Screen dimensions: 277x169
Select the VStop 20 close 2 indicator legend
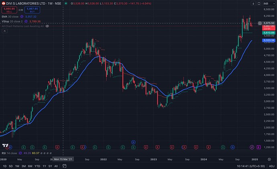[12, 21]
